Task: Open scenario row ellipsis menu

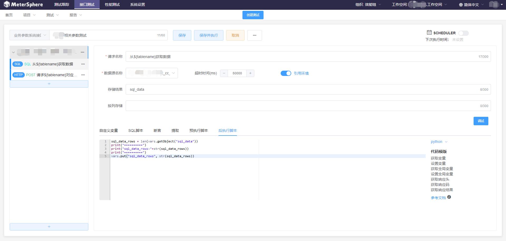Action: tap(82, 52)
